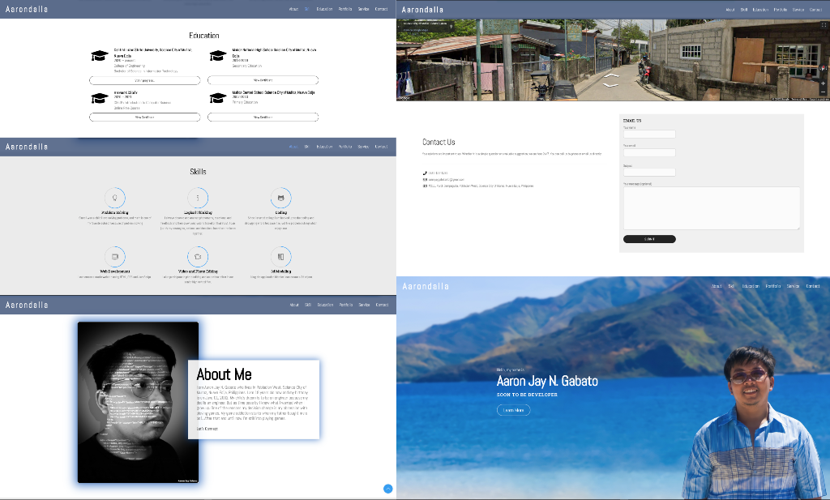Zoom in on the Street View map

tap(824, 83)
